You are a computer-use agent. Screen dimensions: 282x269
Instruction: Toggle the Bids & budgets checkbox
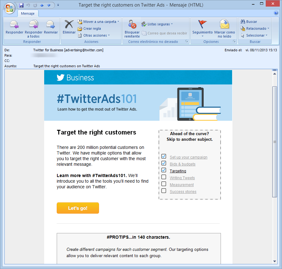(x=164, y=163)
